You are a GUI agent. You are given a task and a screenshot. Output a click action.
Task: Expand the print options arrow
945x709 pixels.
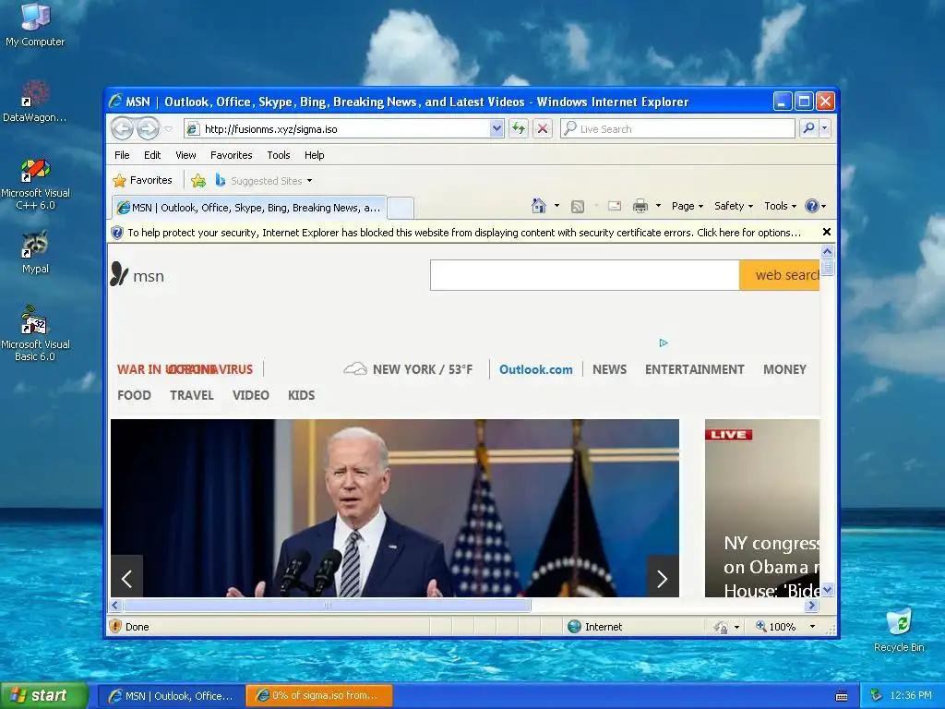(x=658, y=206)
